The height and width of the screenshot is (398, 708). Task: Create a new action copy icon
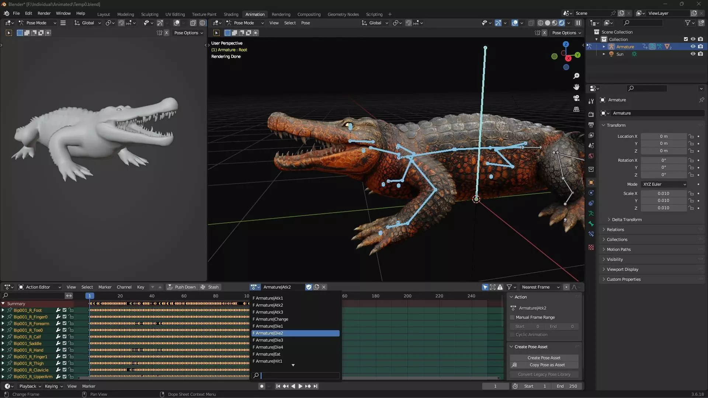tap(316, 287)
